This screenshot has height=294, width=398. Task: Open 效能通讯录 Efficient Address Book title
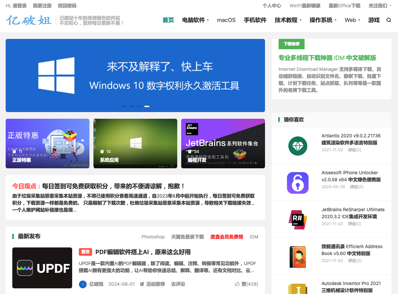[352, 250]
